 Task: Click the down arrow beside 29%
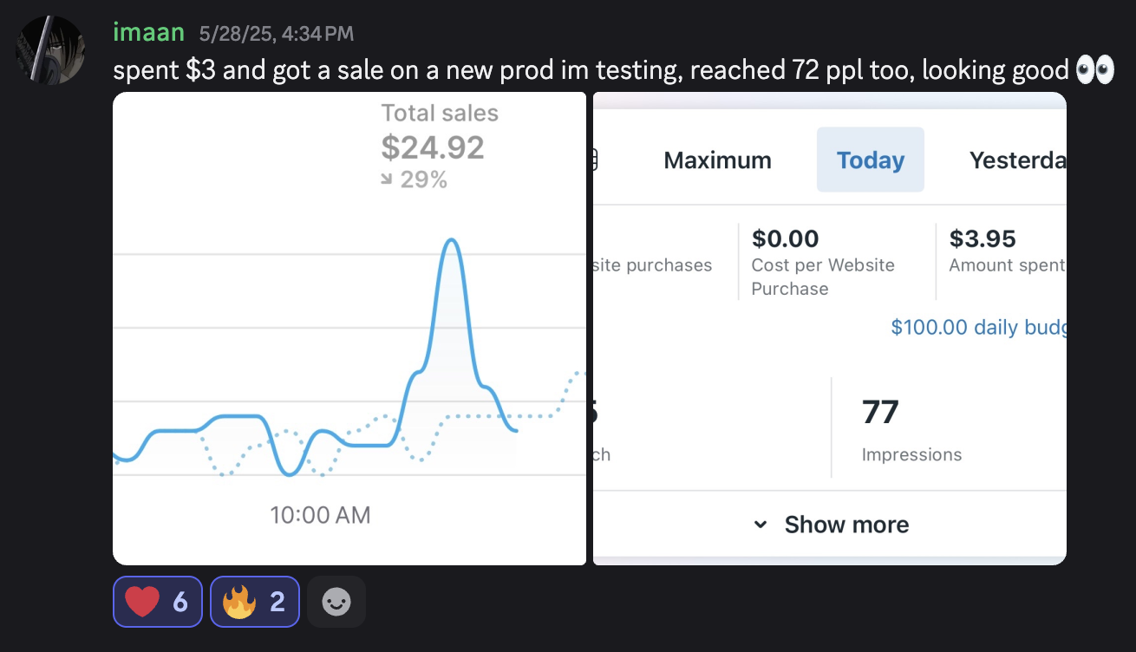[387, 180]
